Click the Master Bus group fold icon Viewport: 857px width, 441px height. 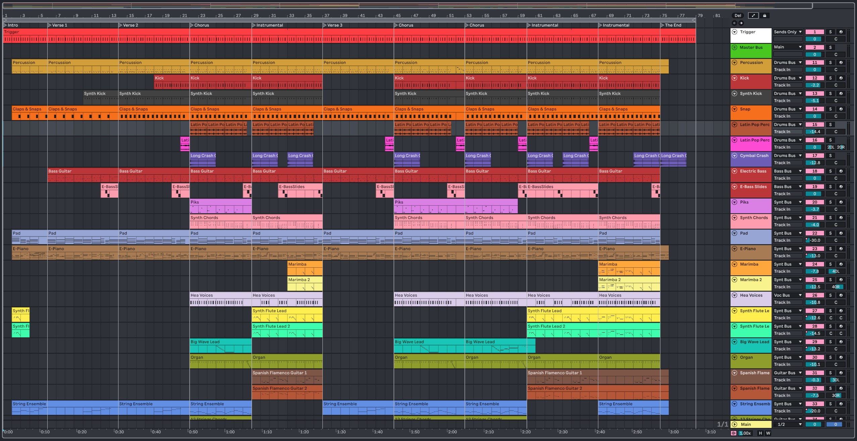(x=735, y=47)
